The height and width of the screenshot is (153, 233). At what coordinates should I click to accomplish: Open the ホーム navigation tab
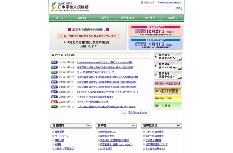pyautogui.click(x=60, y=18)
